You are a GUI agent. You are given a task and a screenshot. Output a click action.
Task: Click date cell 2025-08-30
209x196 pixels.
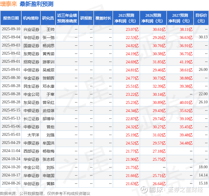[11, 78]
